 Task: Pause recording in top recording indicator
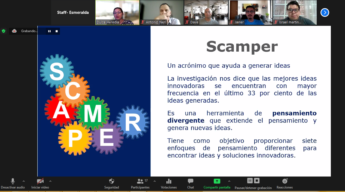[49, 31]
